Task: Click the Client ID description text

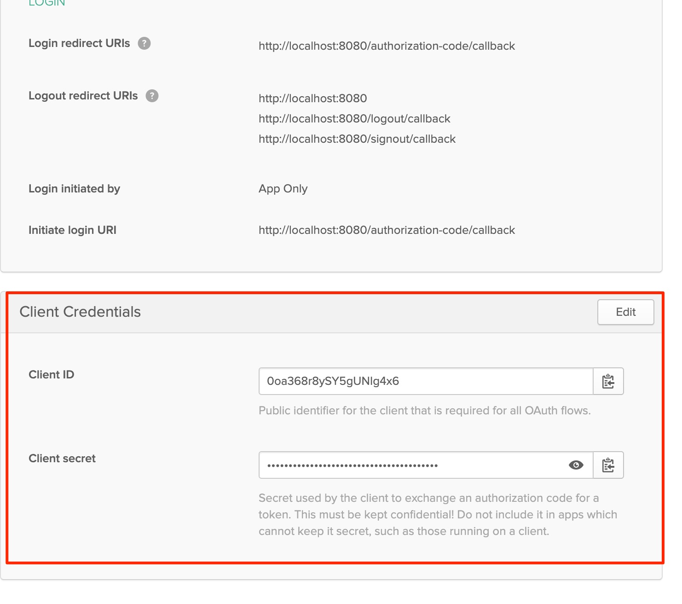Action: [x=424, y=411]
